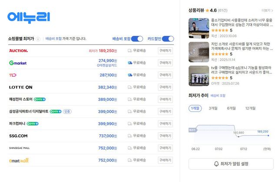
Task: Open the LOTTE ON store logo
Action: click(21, 87)
